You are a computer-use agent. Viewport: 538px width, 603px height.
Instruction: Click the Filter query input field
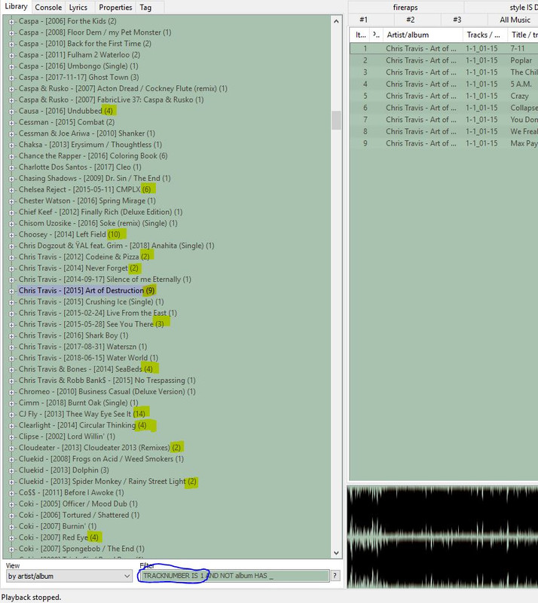coord(234,576)
